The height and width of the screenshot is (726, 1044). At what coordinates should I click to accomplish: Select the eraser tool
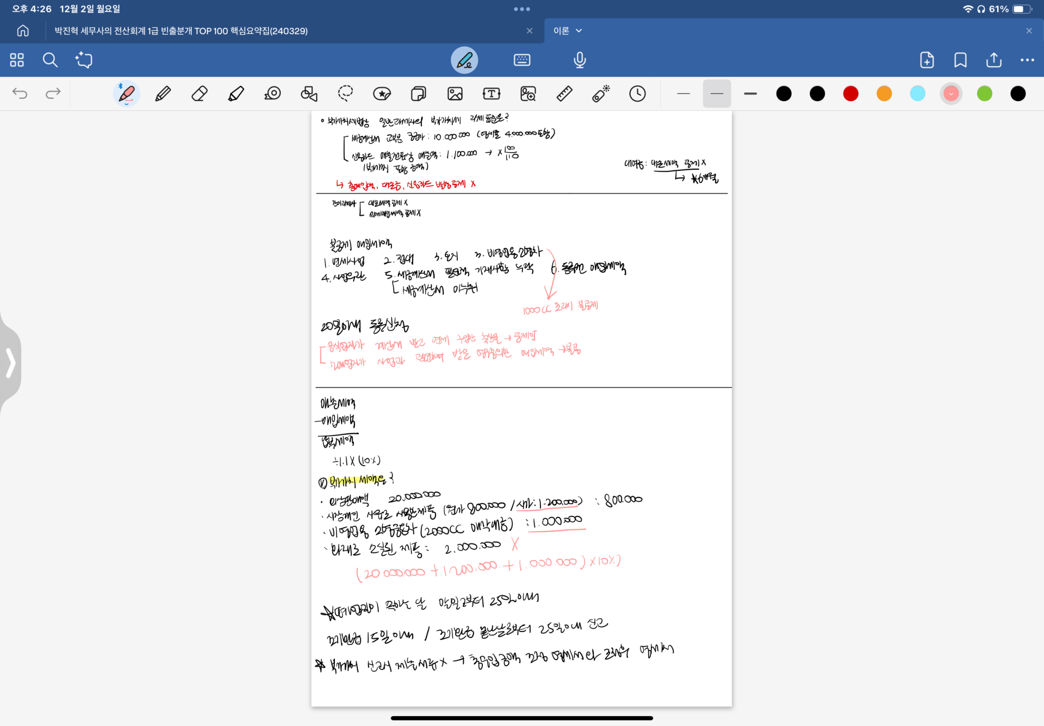200,94
